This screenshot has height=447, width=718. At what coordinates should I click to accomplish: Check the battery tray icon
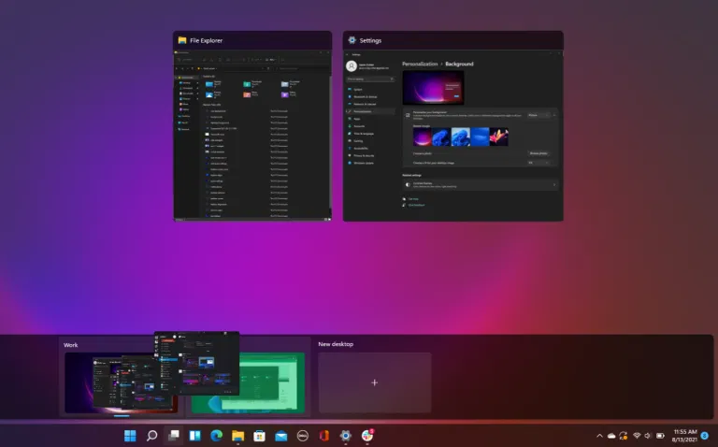coord(660,436)
